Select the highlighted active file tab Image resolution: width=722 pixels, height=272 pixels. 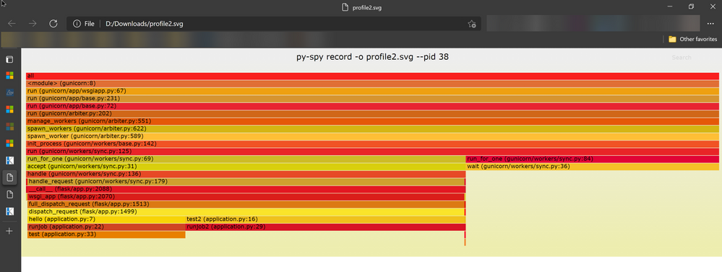tap(9, 177)
